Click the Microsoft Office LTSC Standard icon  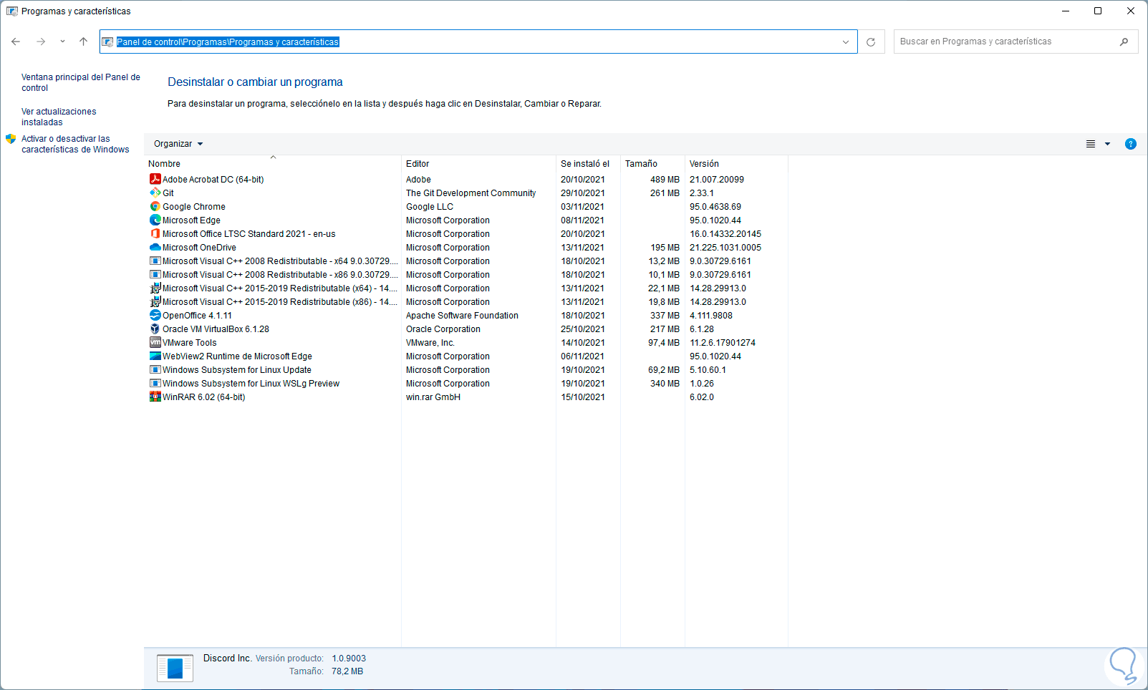point(155,233)
